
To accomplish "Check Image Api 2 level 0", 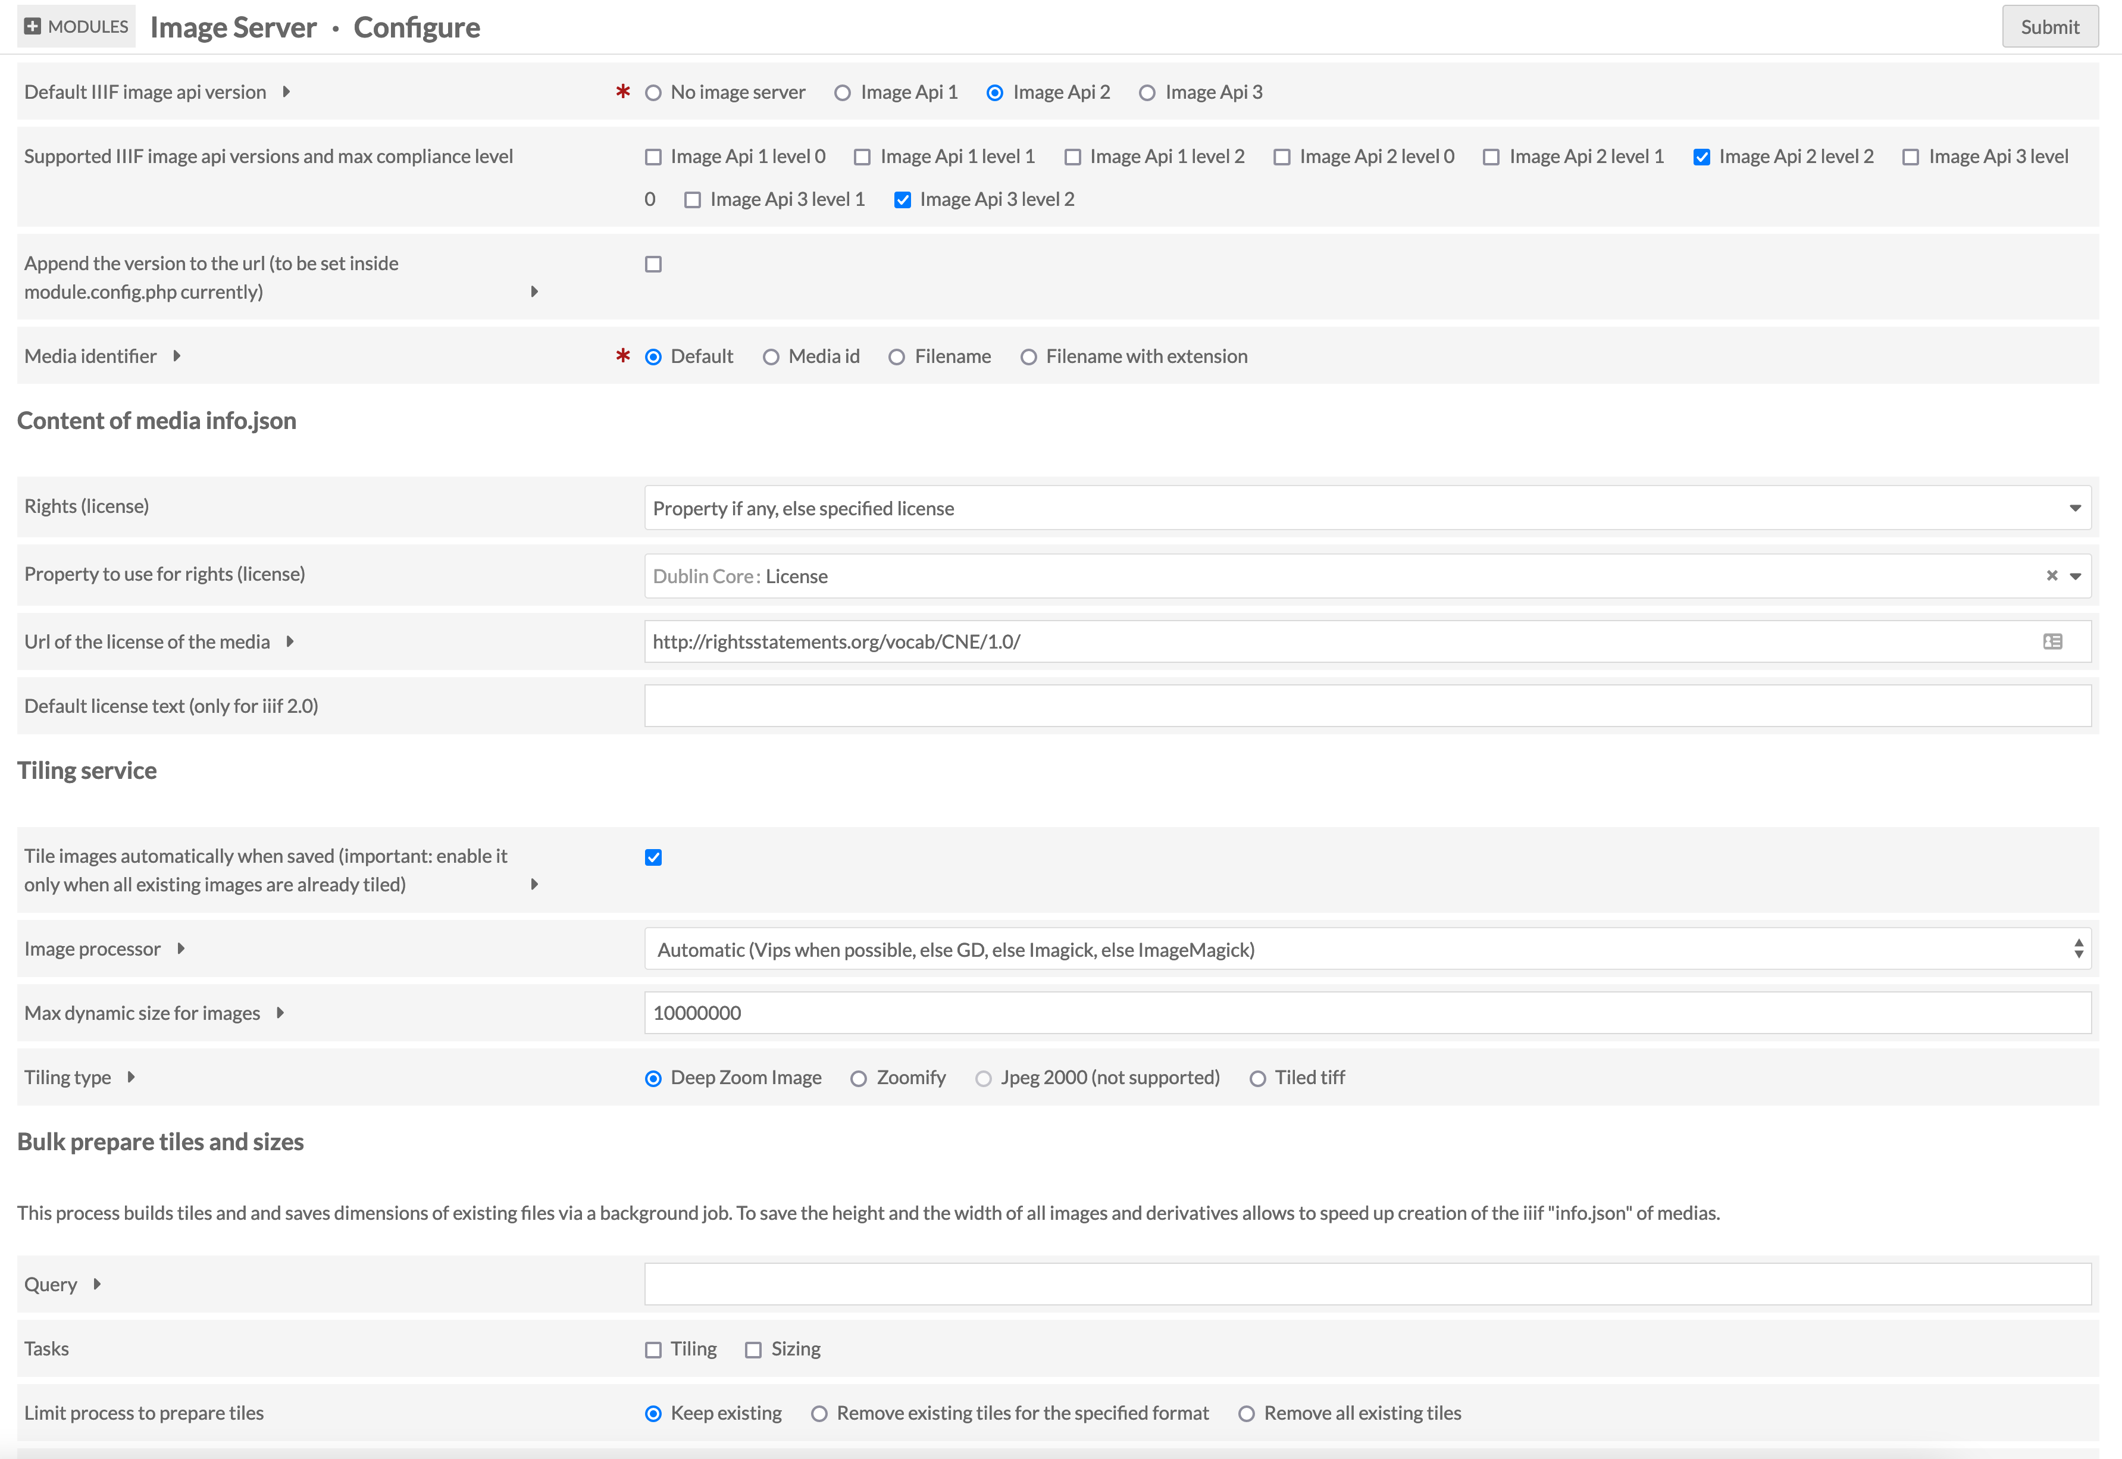I will click(1282, 157).
